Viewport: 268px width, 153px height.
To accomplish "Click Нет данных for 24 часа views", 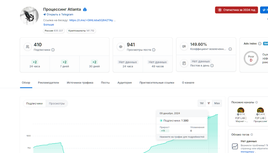I will pyautogui.click(x=128, y=62).
